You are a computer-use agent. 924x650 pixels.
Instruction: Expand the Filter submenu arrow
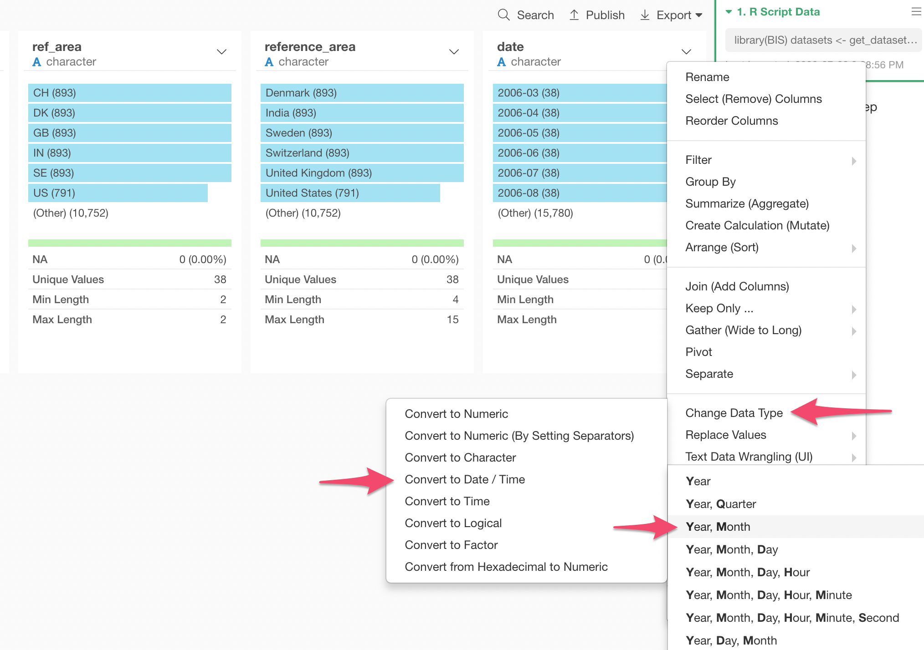(854, 161)
